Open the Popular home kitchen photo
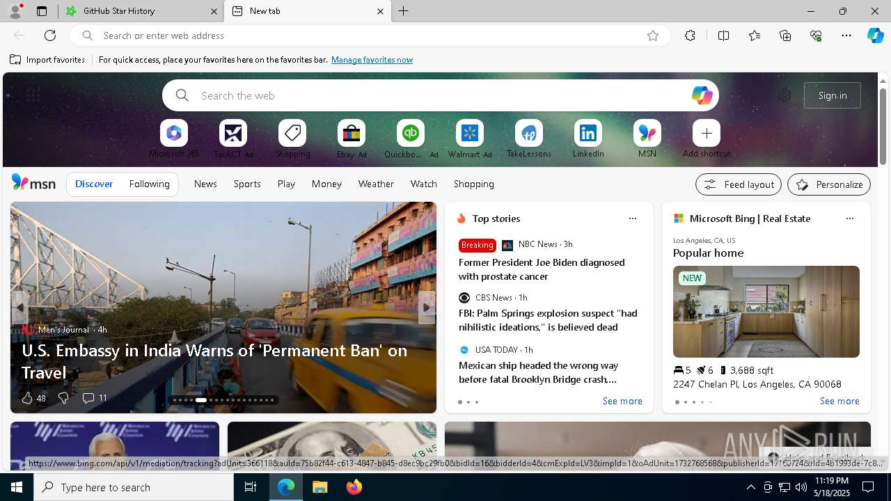Screen dimensions: 891x501 tap(766, 312)
